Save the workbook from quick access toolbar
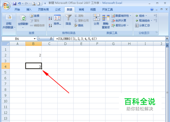170x122 pixels. 15,4
